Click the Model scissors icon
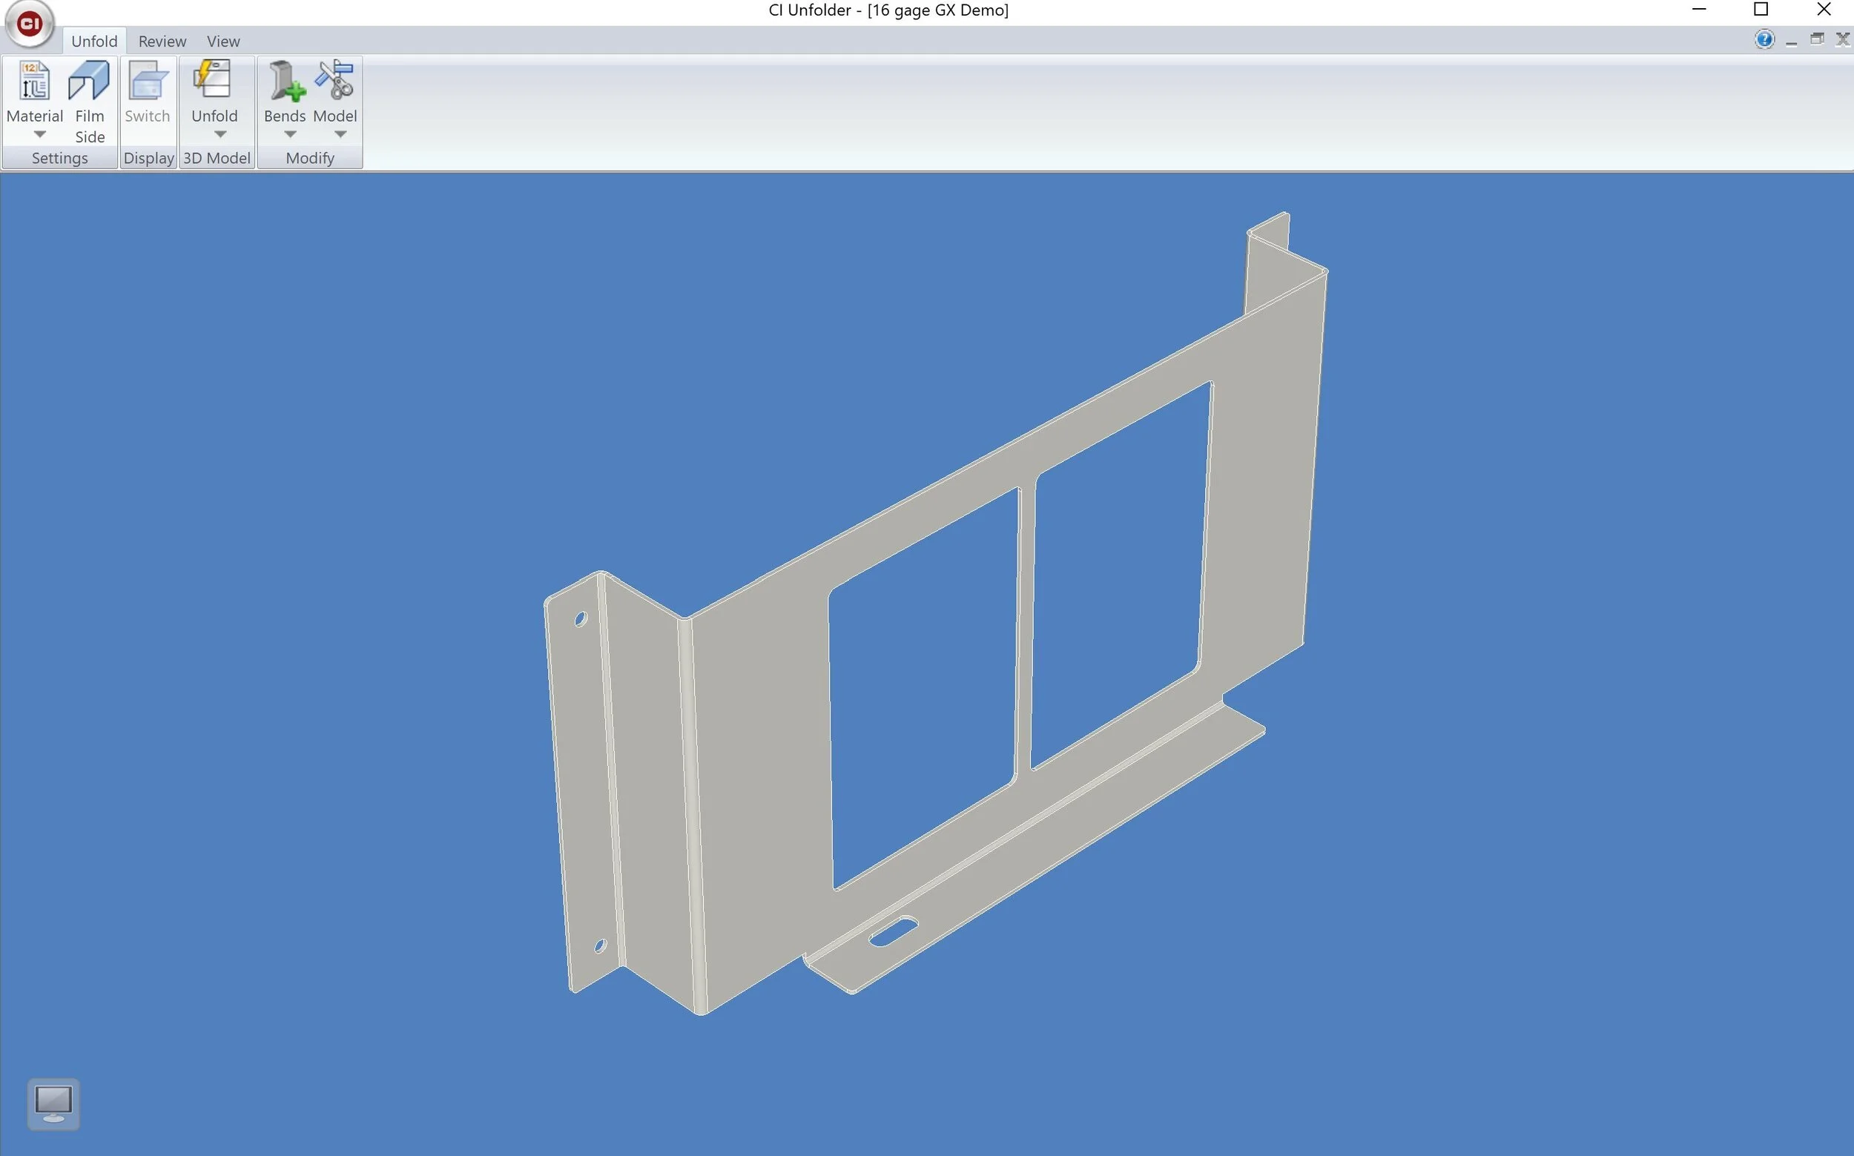Screen dimensions: 1854x1156 coord(335,81)
